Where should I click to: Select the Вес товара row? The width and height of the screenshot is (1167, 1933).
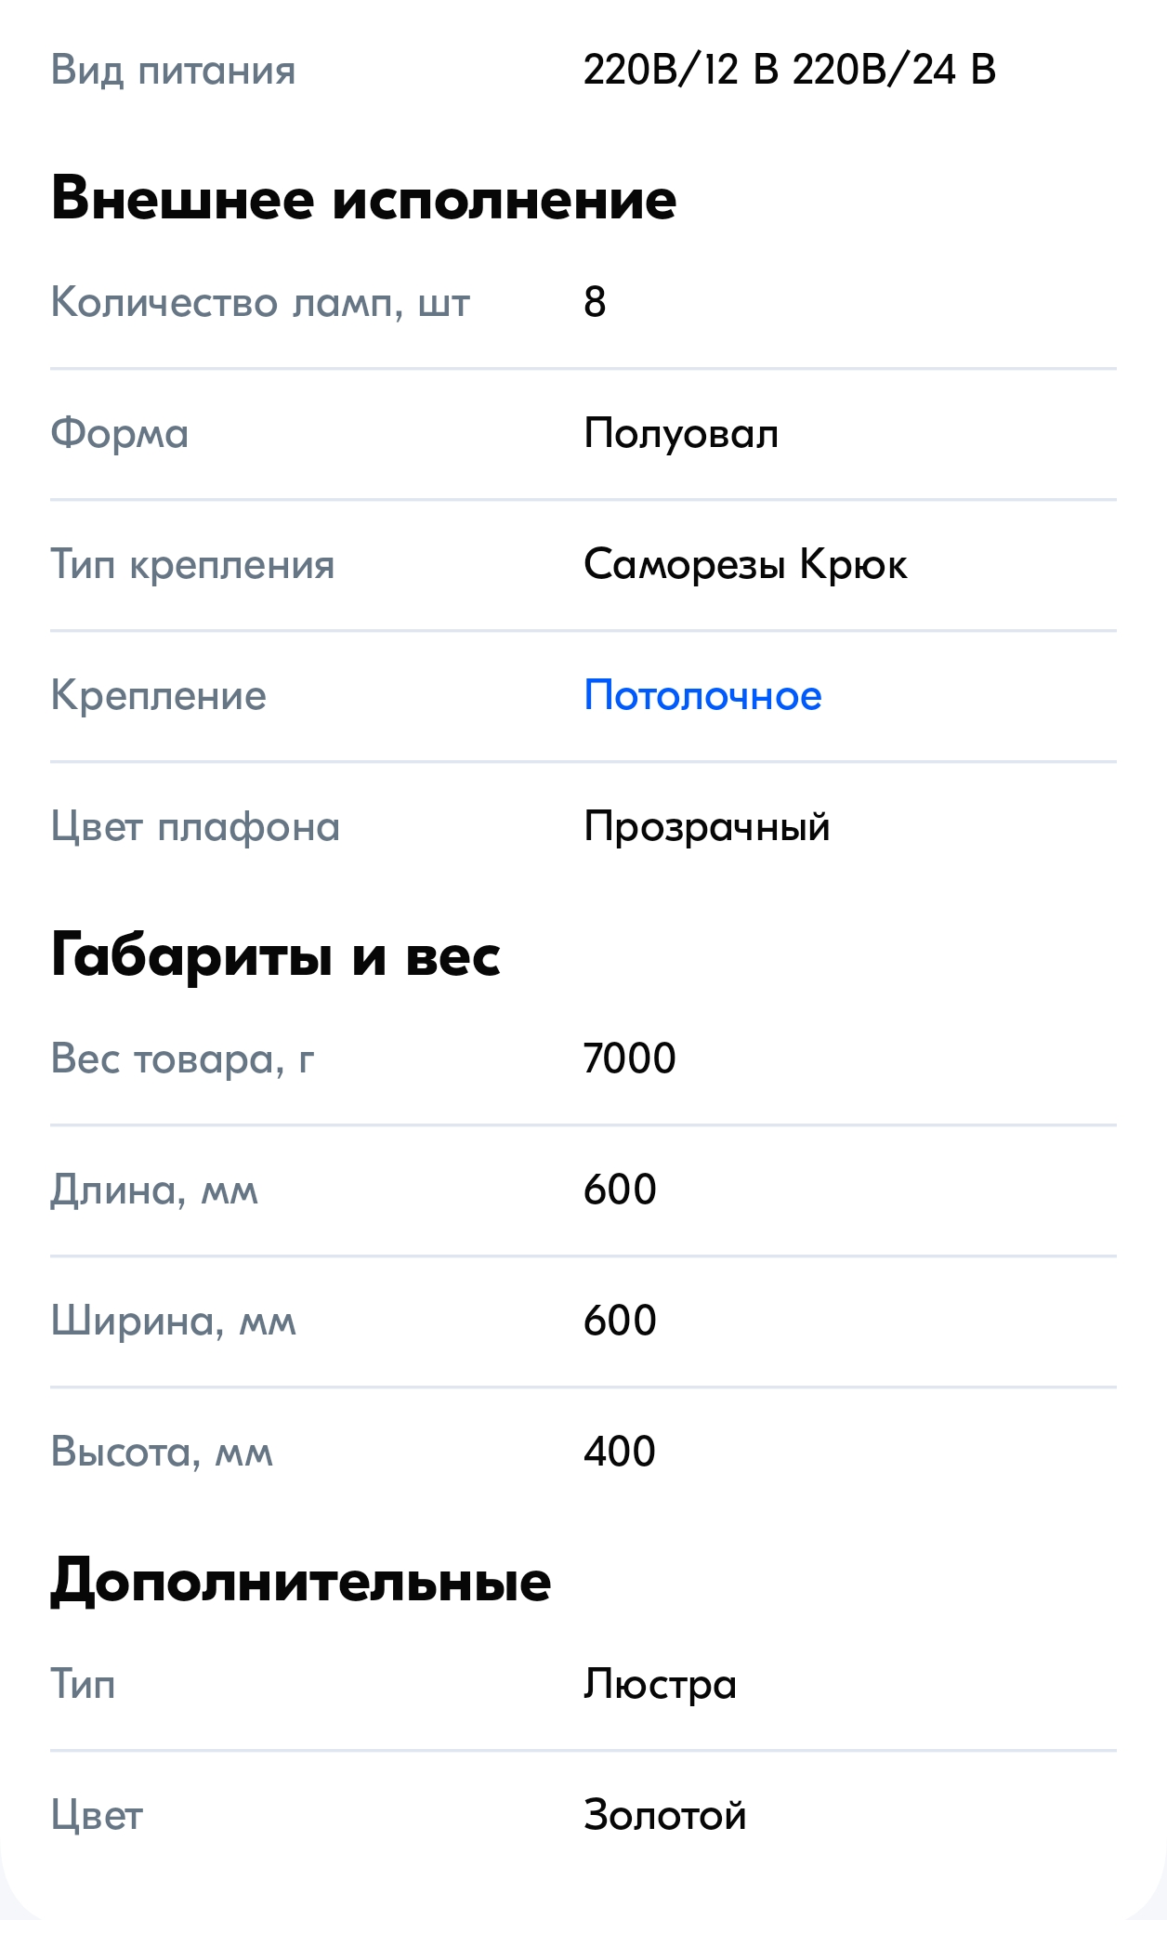pyautogui.click(x=184, y=1059)
